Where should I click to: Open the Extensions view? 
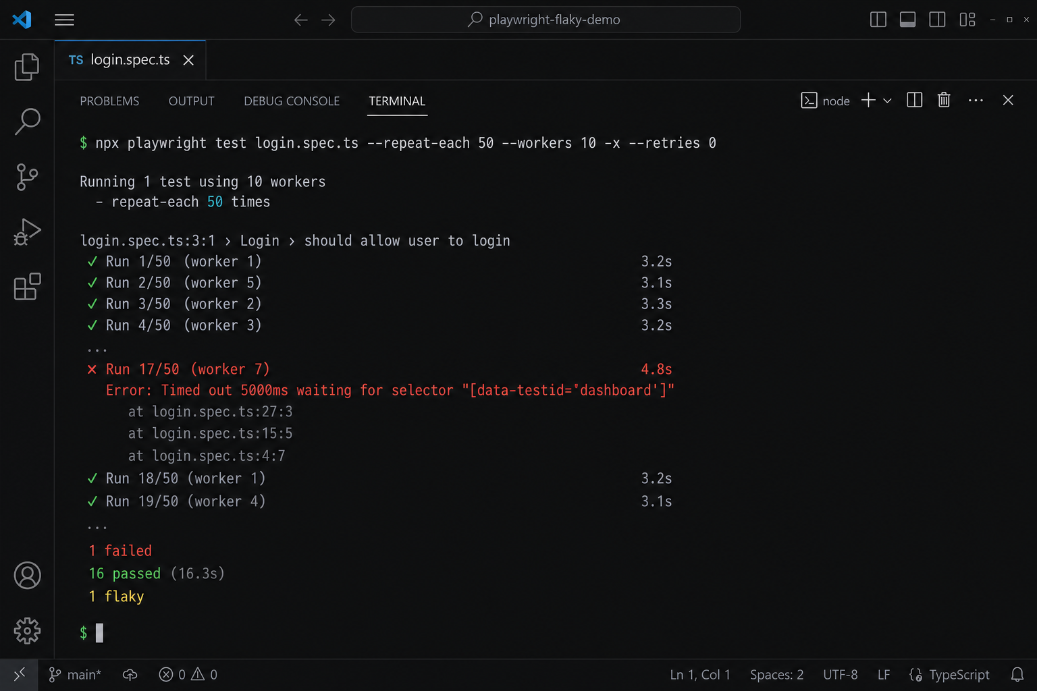27,287
